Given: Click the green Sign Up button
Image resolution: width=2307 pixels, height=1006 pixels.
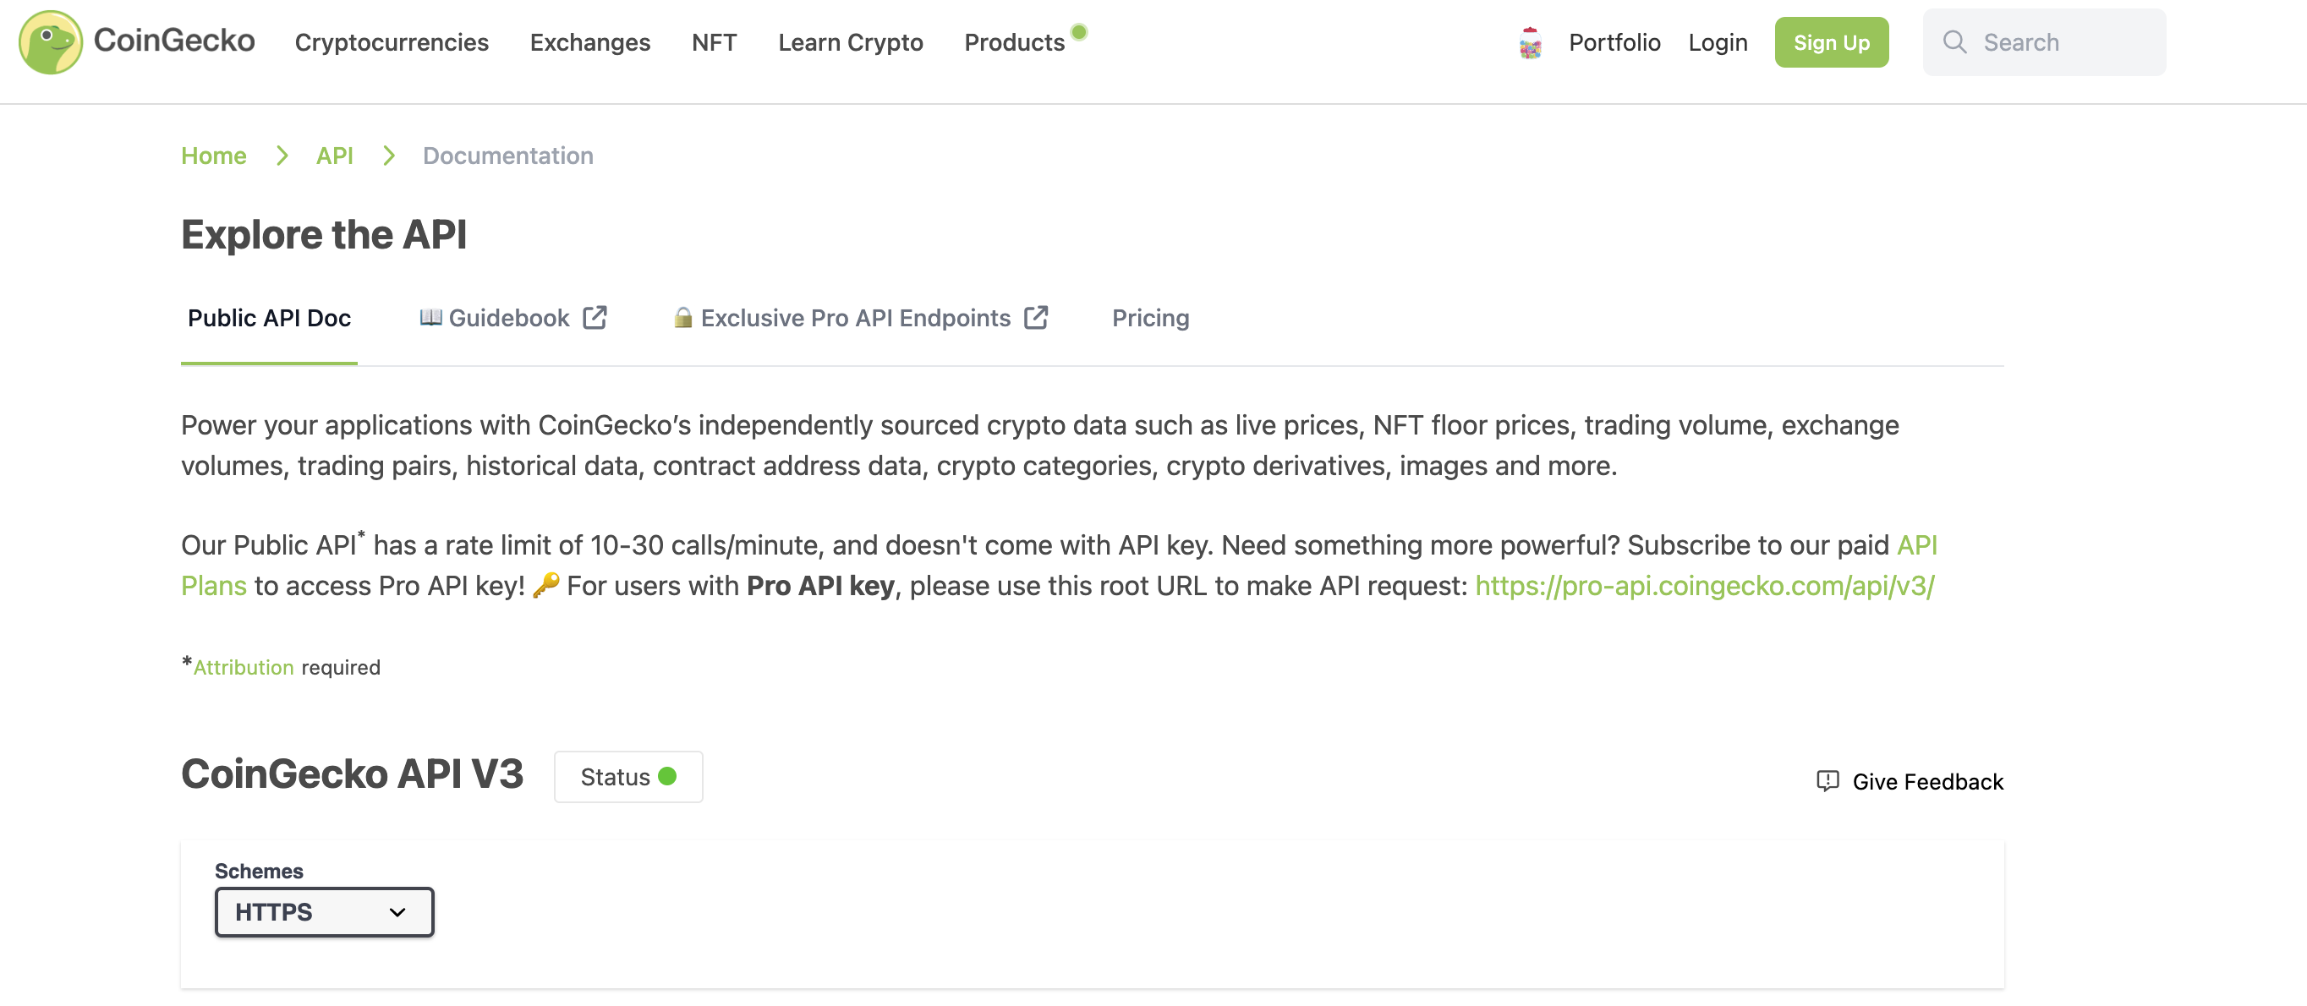Looking at the screenshot, I should (x=1831, y=42).
